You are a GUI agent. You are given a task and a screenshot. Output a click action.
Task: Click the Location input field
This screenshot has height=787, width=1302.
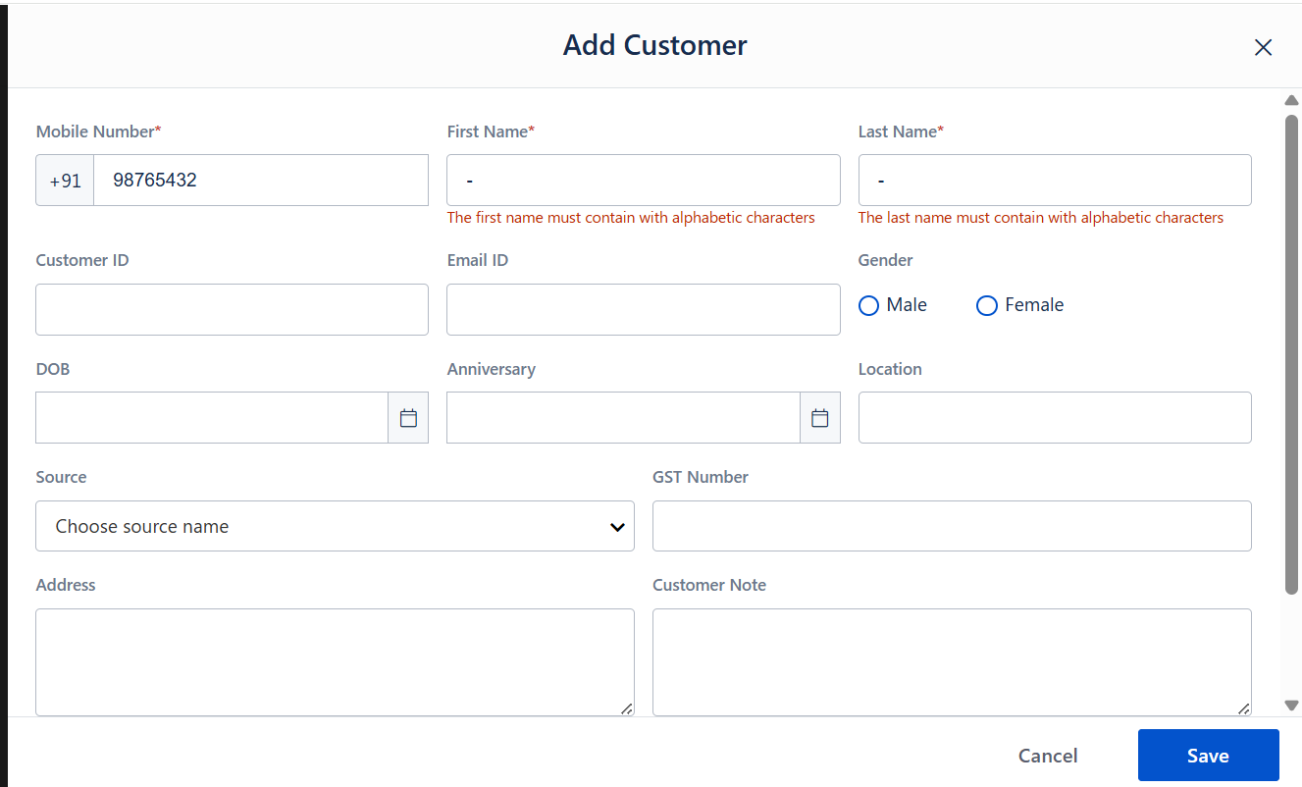click(1055, 418)
